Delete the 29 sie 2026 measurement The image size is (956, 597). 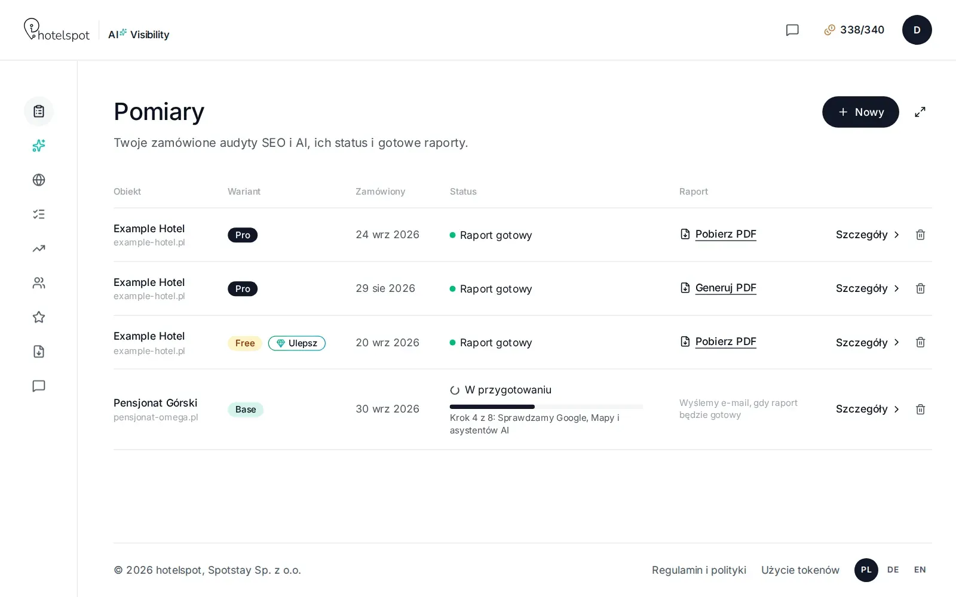pos(920,288)
